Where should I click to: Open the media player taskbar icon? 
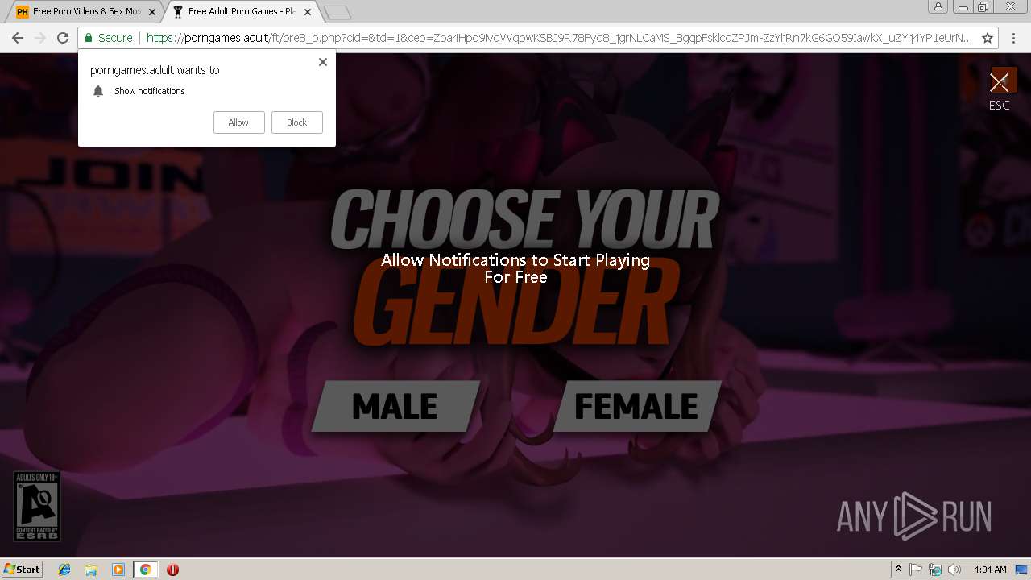tap(118, 570)
